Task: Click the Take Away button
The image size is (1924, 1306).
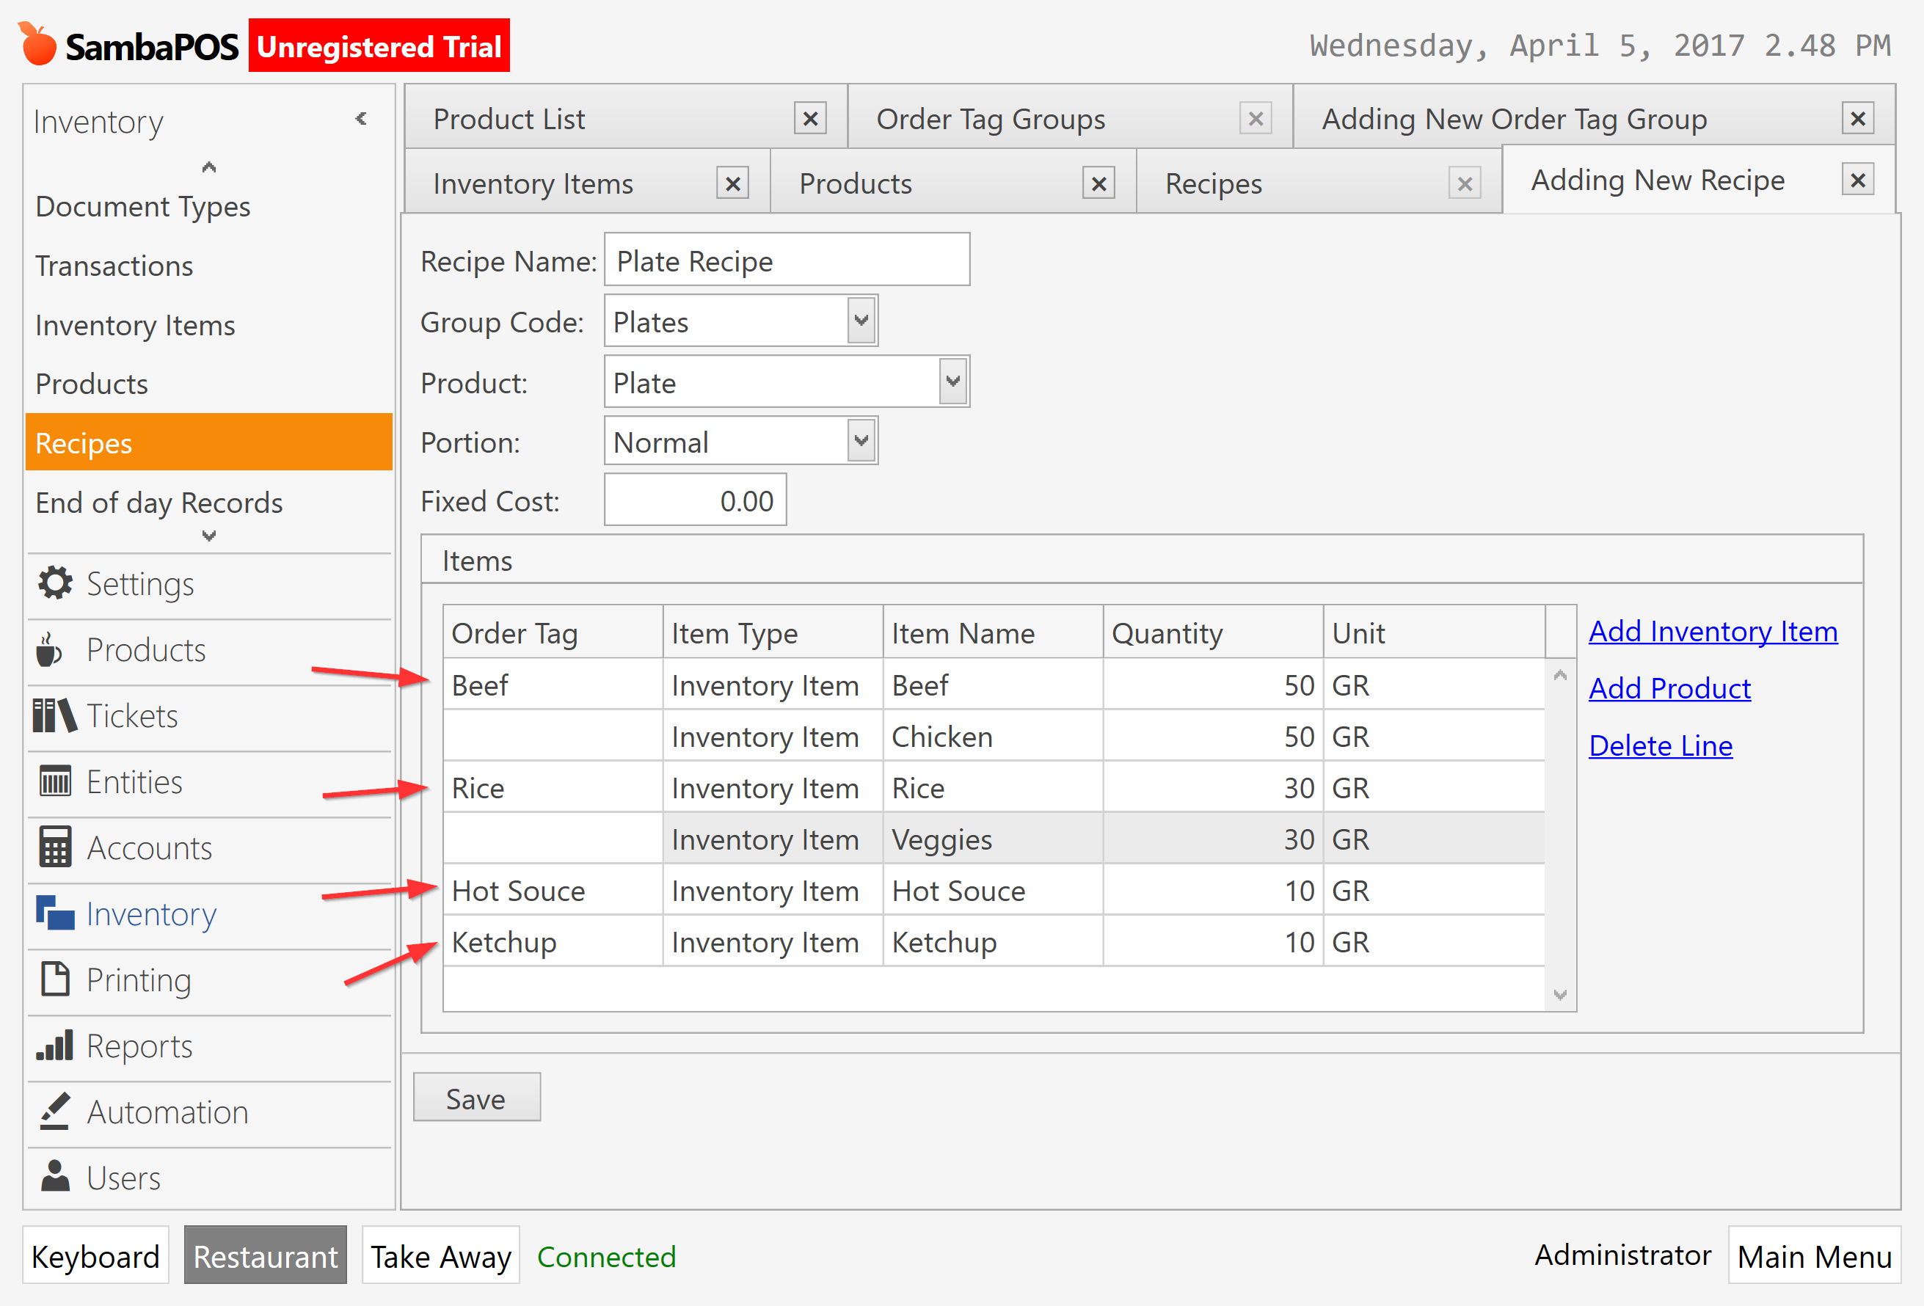Action: click(x=440, y=1255)
